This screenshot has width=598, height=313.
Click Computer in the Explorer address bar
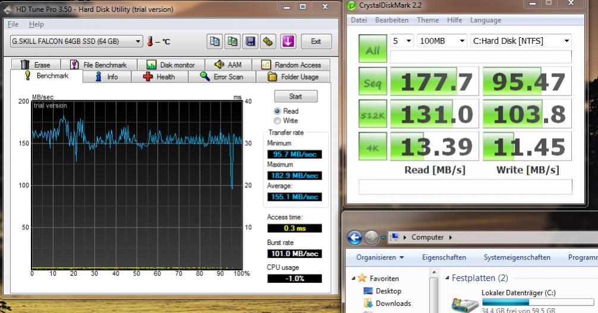pos(427,237)
